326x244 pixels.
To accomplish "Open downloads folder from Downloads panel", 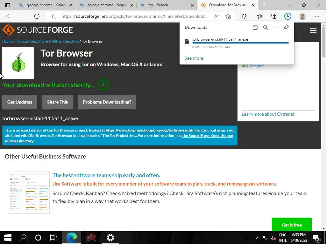I will [x=255, y=27].
